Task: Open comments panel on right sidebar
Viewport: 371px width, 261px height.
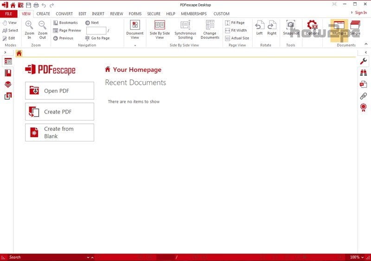Action: 364,84
